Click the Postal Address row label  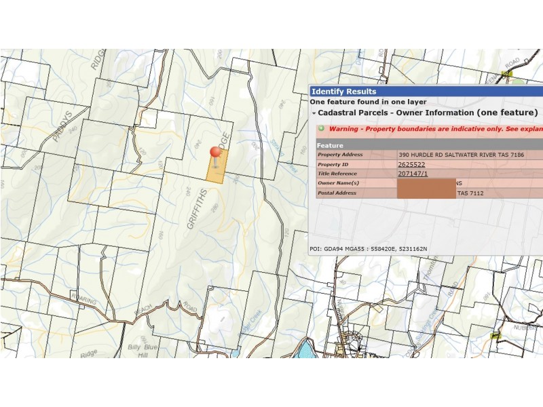point(338,193)
